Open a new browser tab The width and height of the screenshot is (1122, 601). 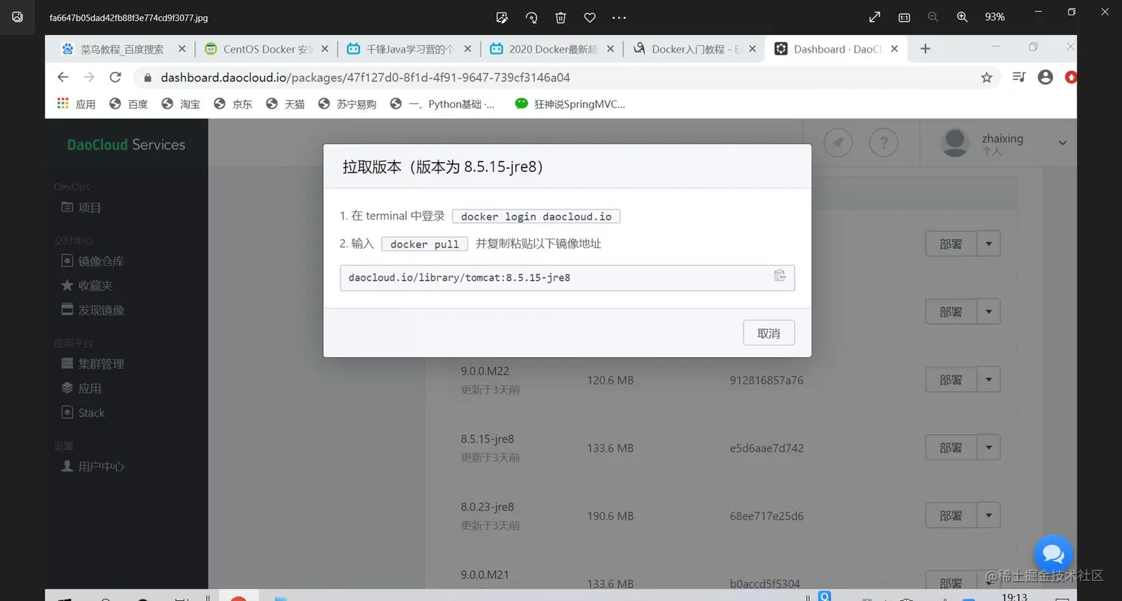point(925,49)
